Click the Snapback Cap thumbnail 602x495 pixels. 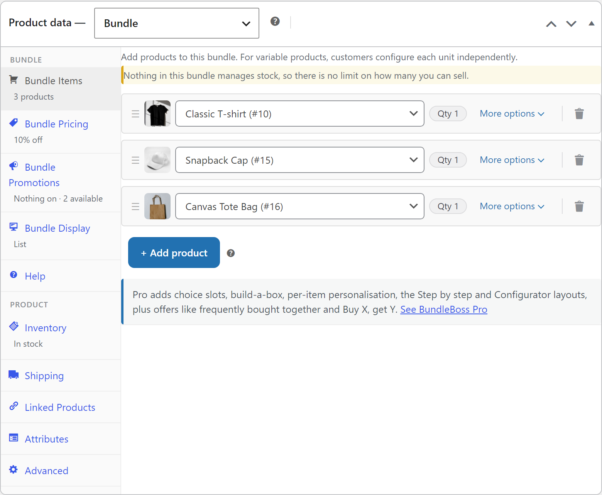click(x=157, y=160)
